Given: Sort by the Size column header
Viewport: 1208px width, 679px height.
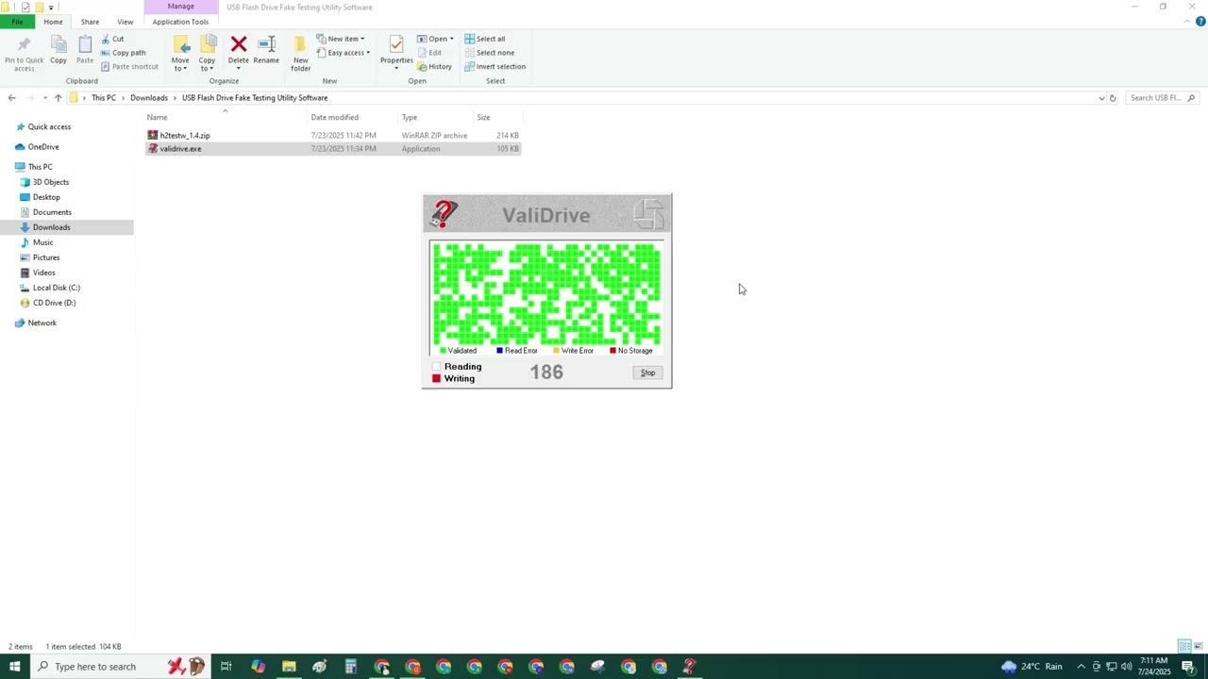Looking at the screenshot, I should [497, 117].
